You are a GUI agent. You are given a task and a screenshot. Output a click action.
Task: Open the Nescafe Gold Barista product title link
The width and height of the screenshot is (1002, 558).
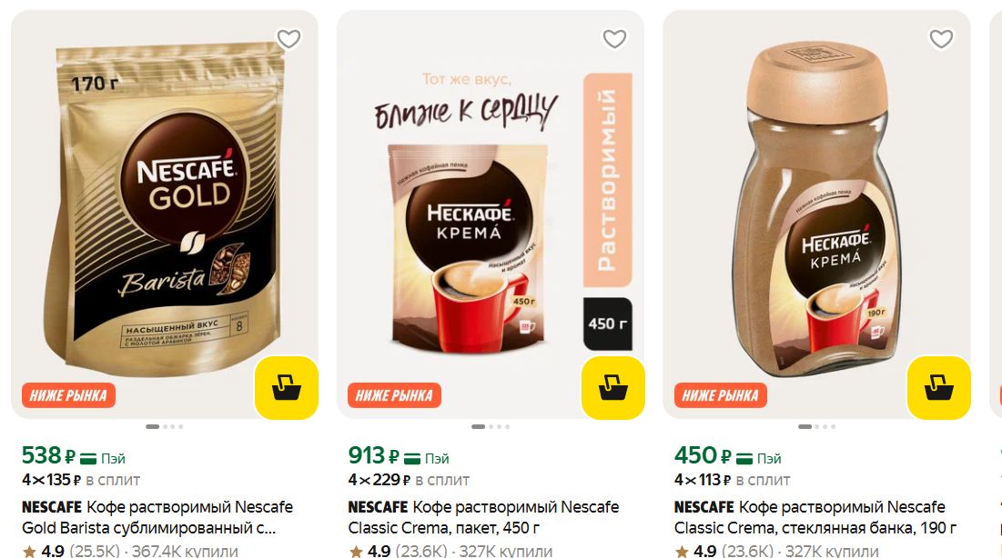[157, 517]
